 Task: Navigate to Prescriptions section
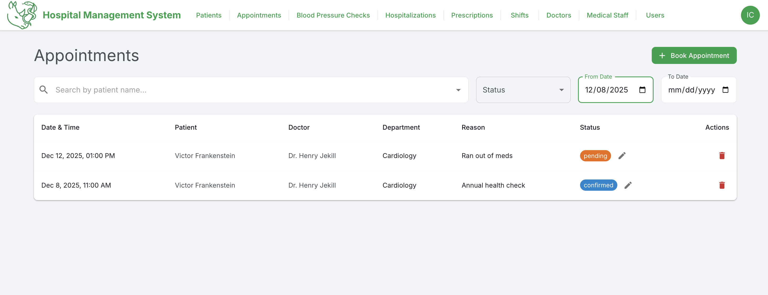[472, 15]
